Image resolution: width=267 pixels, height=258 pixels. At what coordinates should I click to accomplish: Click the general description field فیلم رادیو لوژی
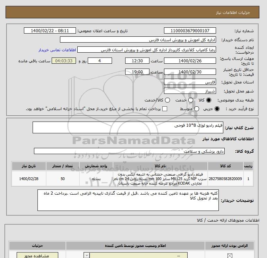click(x=128, y=127)
